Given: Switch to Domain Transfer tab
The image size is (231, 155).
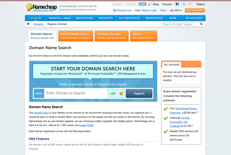Looking at the screenshot, I should click(x=112, y=36).
